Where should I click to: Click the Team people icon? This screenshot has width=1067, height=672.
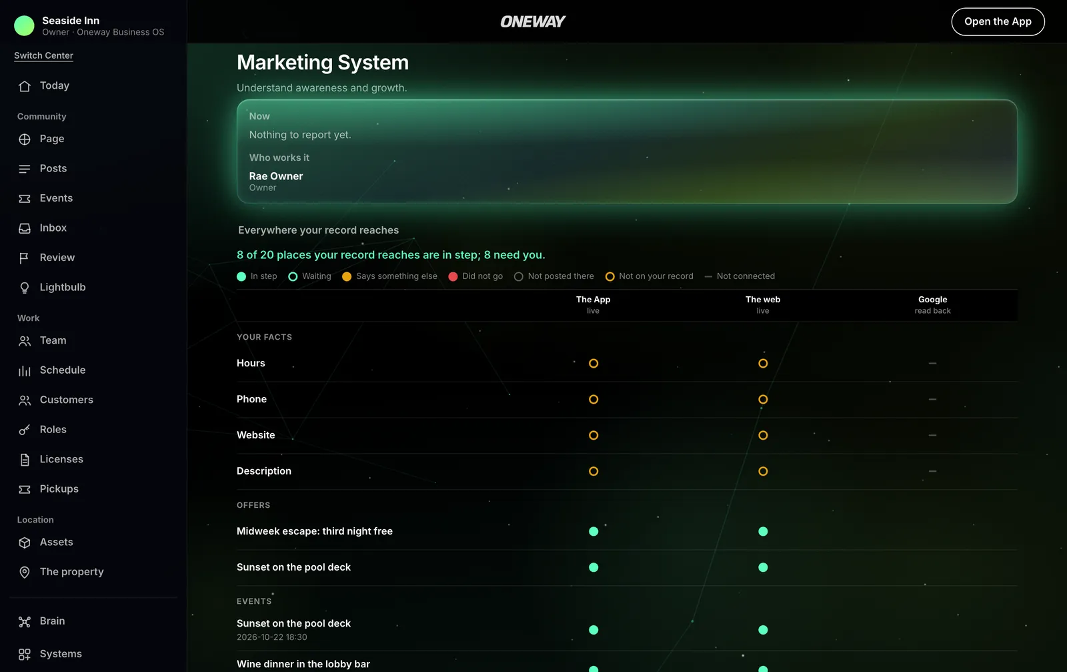(25, 341)
